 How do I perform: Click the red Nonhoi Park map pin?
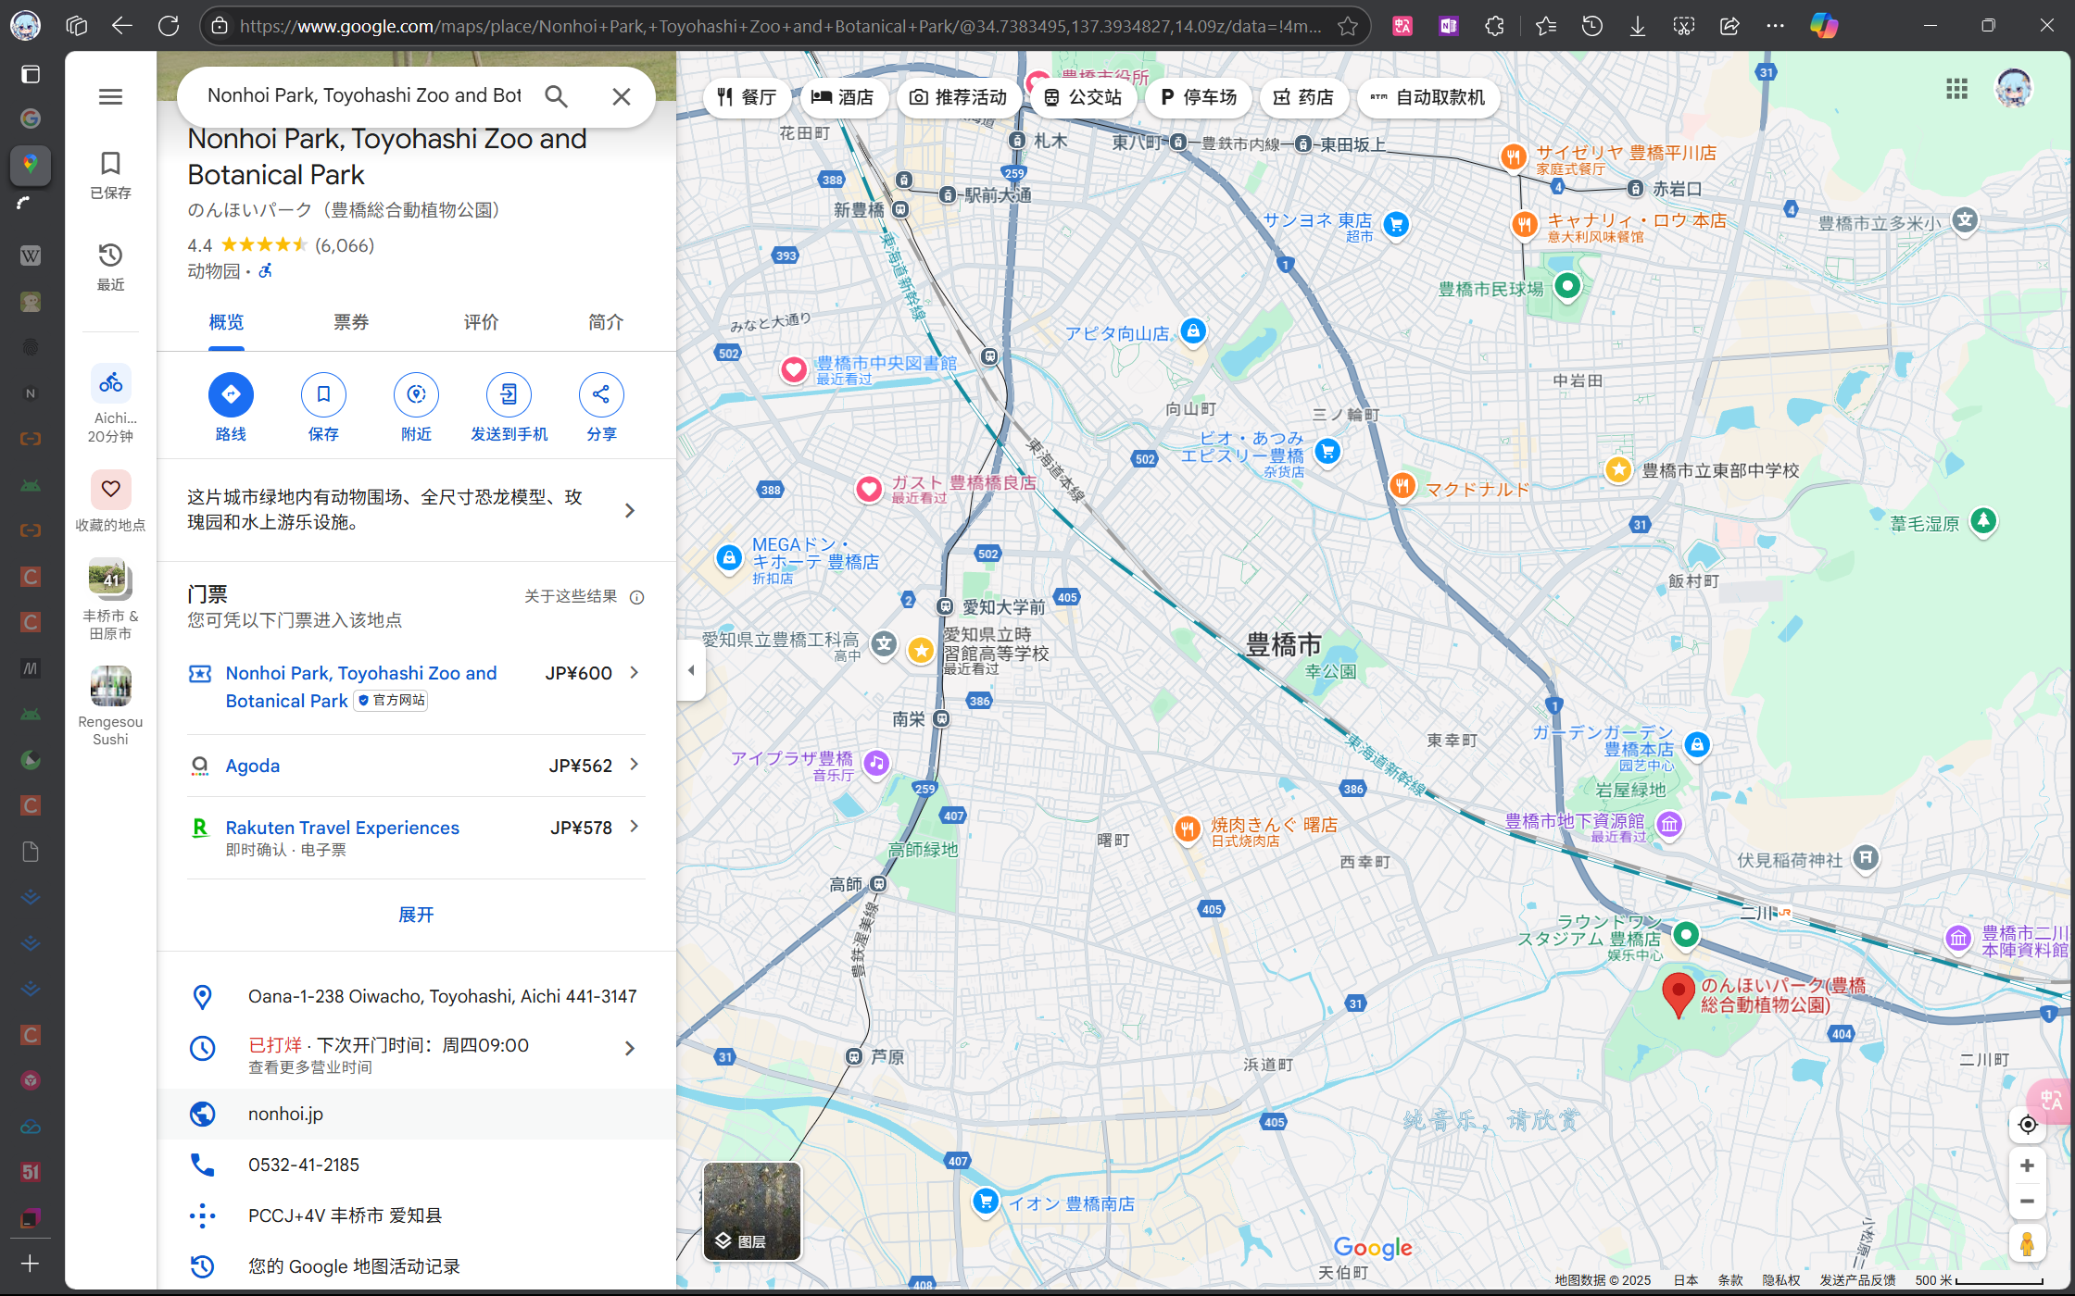[x=1679, y=995]
